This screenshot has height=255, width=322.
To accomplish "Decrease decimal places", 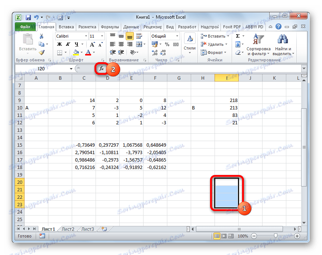I will point(163,52).
